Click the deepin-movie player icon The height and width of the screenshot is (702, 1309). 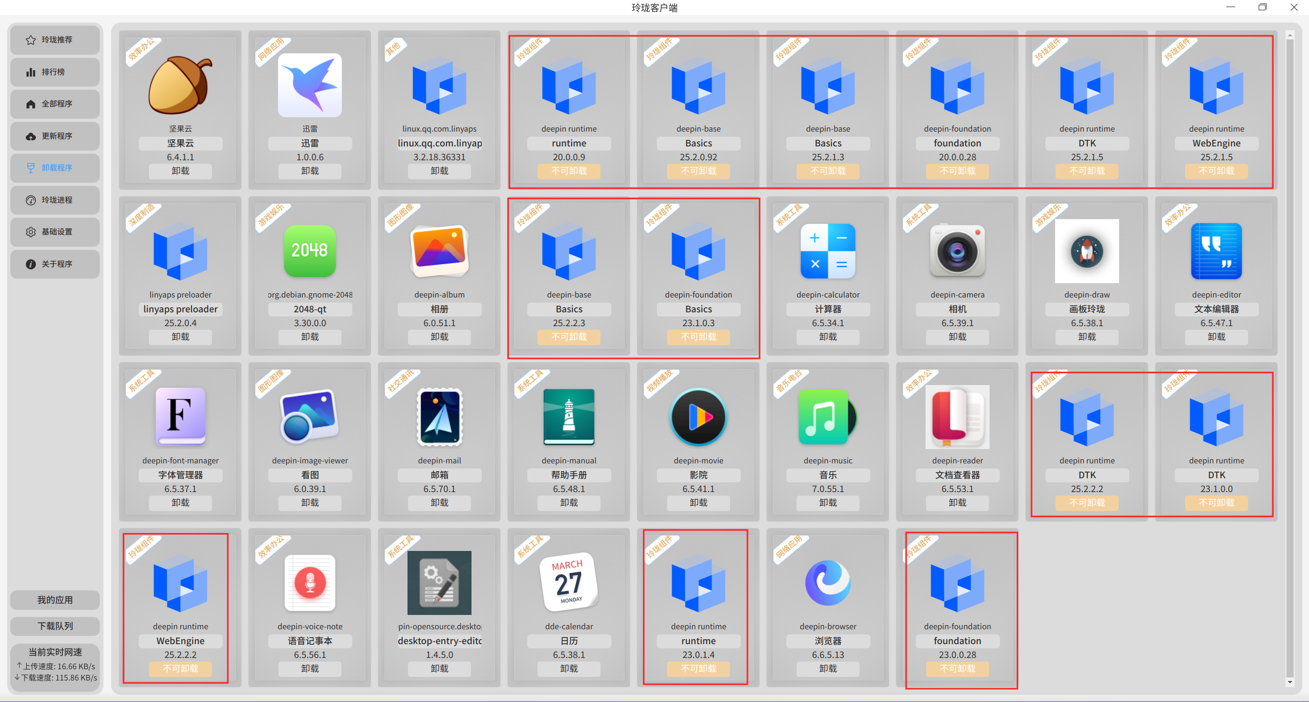pos(698,417)
